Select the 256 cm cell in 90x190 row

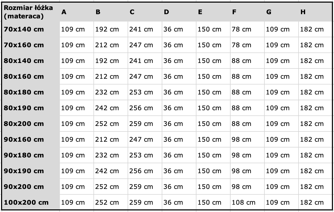point(145,171)
